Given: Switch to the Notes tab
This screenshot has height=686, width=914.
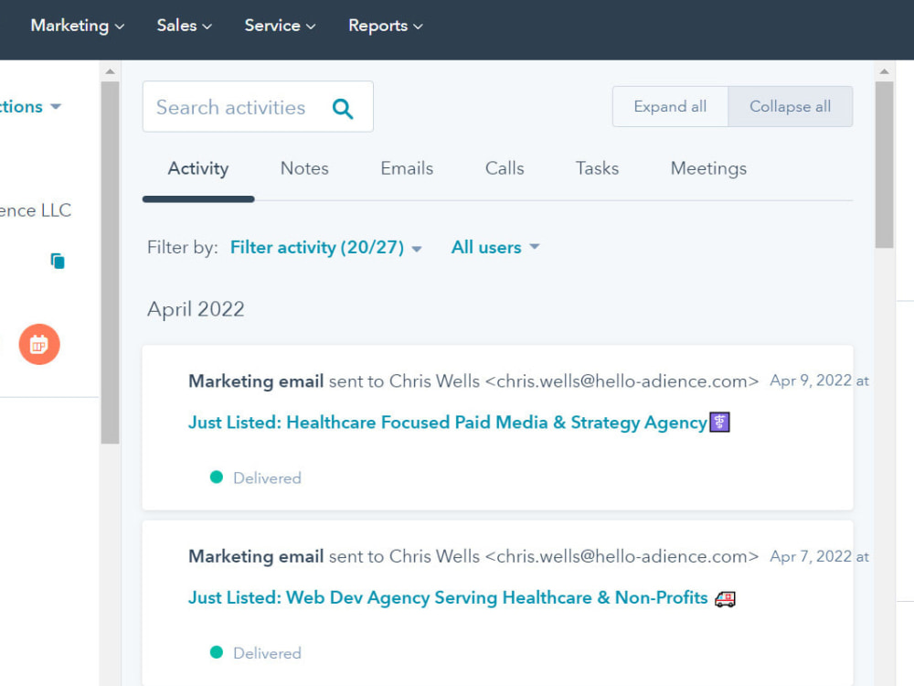Looking at the screenshot, I should coord(304,168).
